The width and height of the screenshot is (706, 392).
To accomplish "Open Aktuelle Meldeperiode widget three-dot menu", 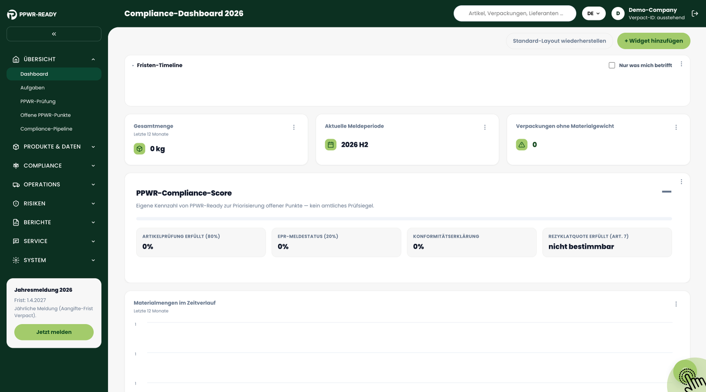I will [x=485, y=127].
